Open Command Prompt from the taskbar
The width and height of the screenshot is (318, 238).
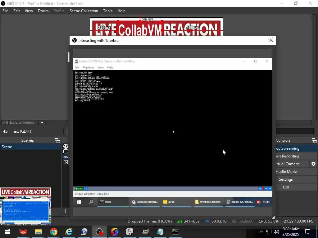175,232
